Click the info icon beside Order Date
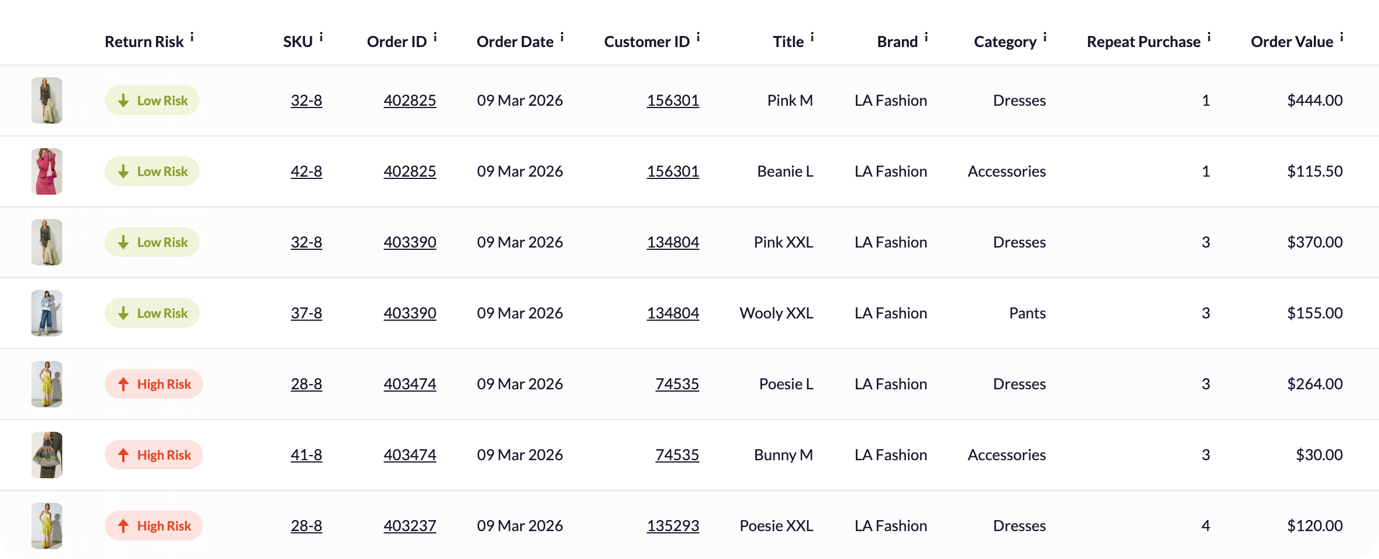 point(562,38)
